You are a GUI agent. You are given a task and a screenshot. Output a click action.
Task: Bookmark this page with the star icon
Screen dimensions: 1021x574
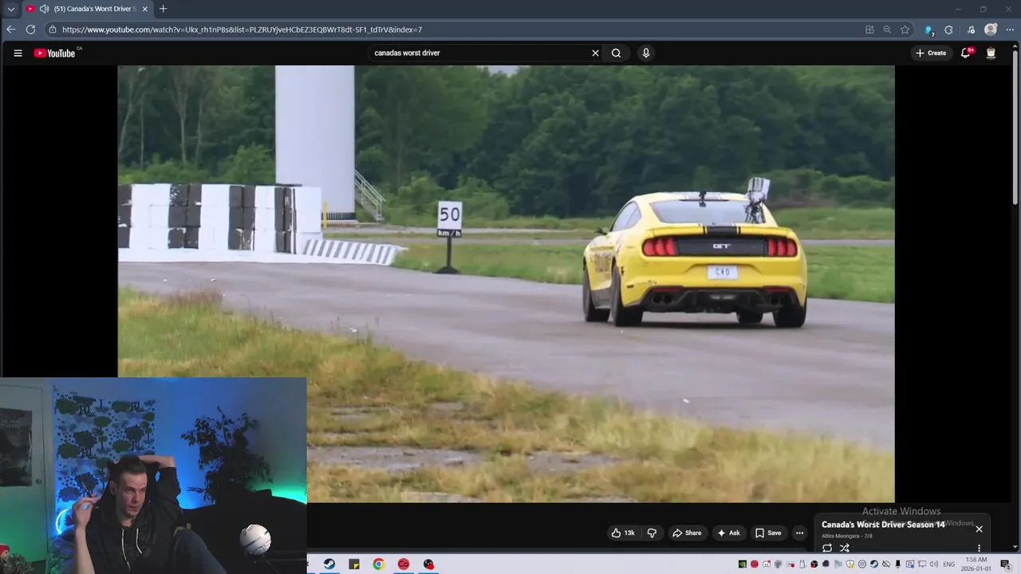(905, 29)
